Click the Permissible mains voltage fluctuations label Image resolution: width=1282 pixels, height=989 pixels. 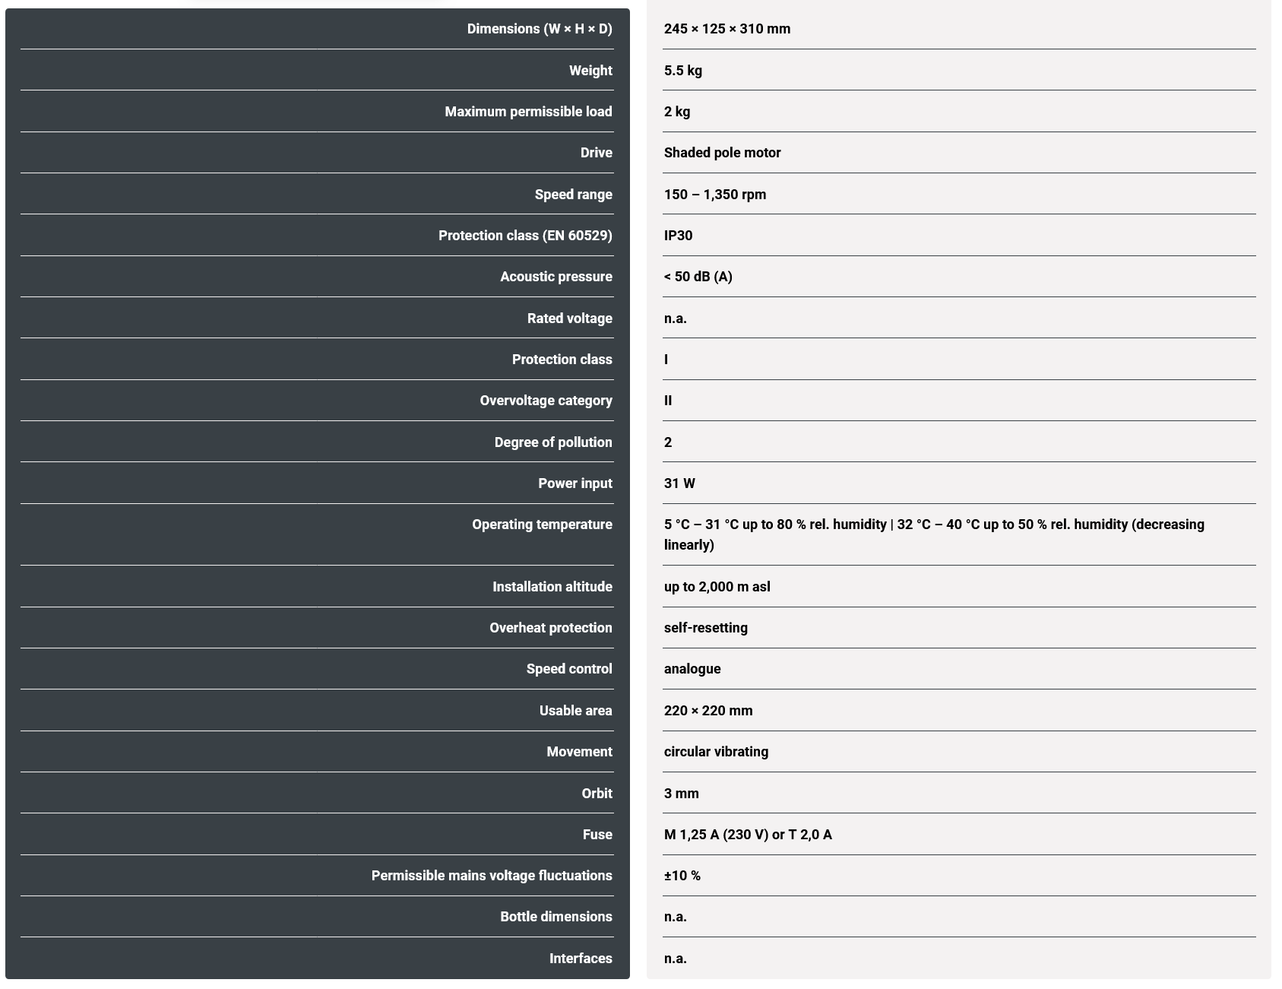(491, 876)
